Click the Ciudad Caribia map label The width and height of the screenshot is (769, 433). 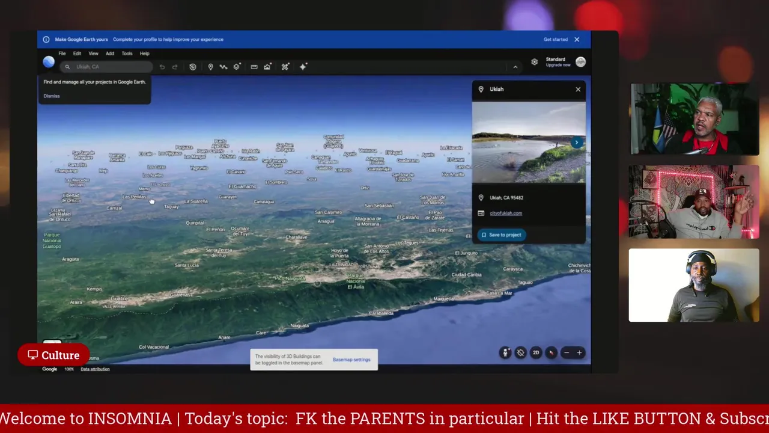click(x=466, y=275)
